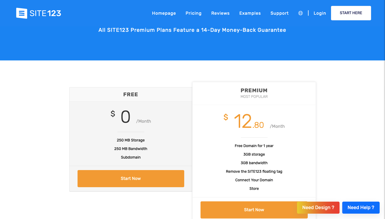Viewport: 385px width, 219px height.
Task: Select the FREE plan card header
Action: tap(131, 94)
